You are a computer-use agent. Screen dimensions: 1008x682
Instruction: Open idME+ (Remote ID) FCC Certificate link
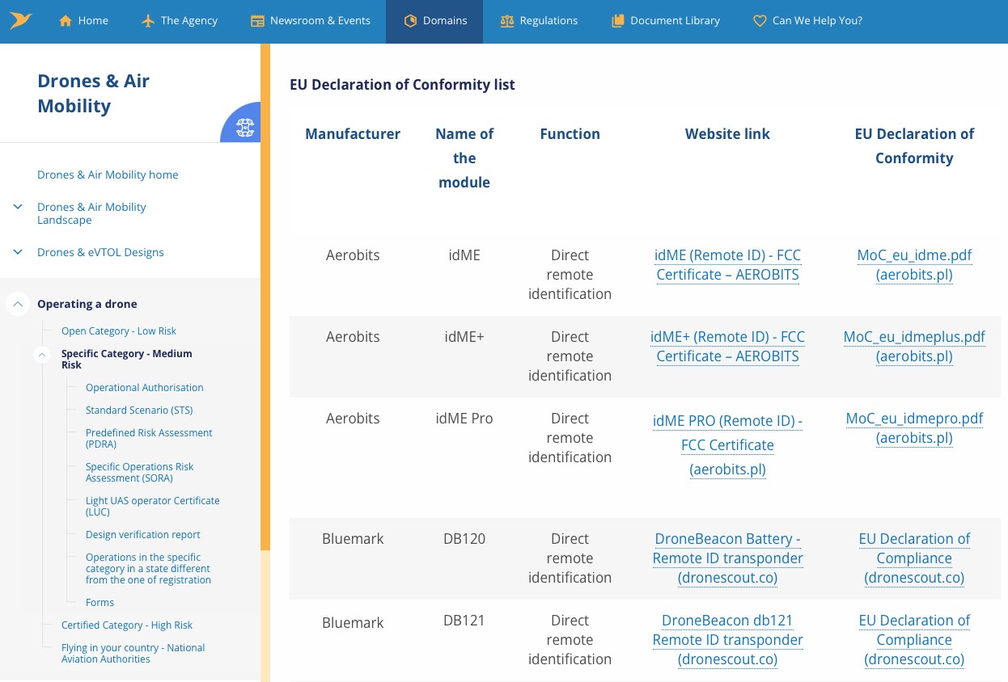click(727, 347)
